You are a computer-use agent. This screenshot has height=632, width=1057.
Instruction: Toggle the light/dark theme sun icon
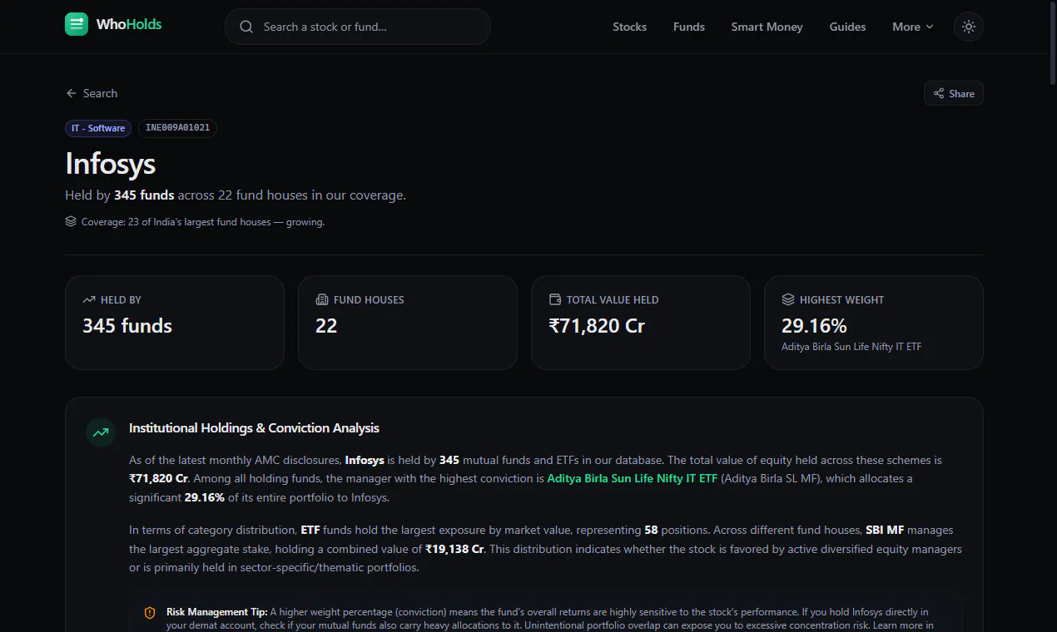pyautogui.click(x=969, y=27)
